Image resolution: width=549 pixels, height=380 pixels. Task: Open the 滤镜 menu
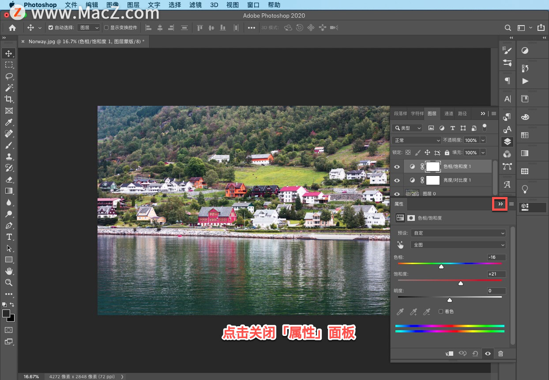[196, 5]
